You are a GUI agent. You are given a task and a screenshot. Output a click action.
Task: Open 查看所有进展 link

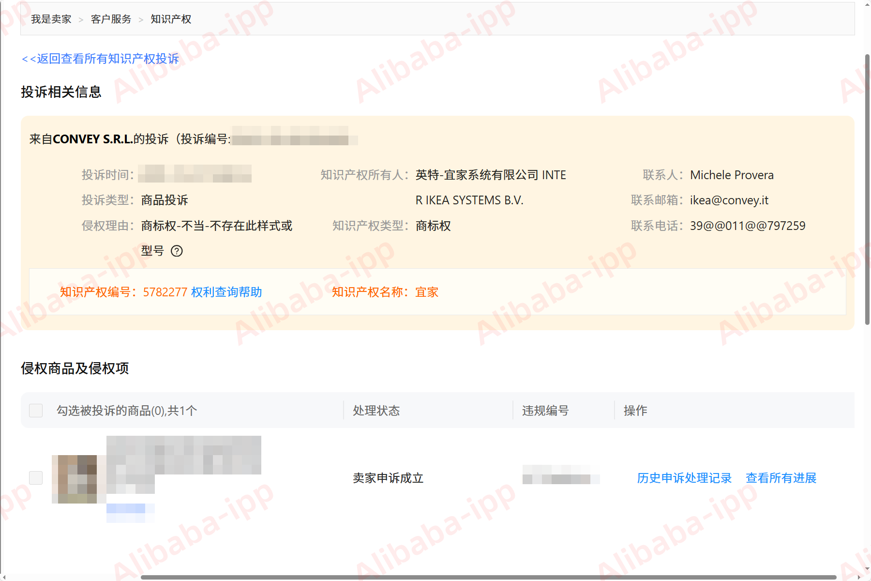pyautogui.click(x=781, y=478)
